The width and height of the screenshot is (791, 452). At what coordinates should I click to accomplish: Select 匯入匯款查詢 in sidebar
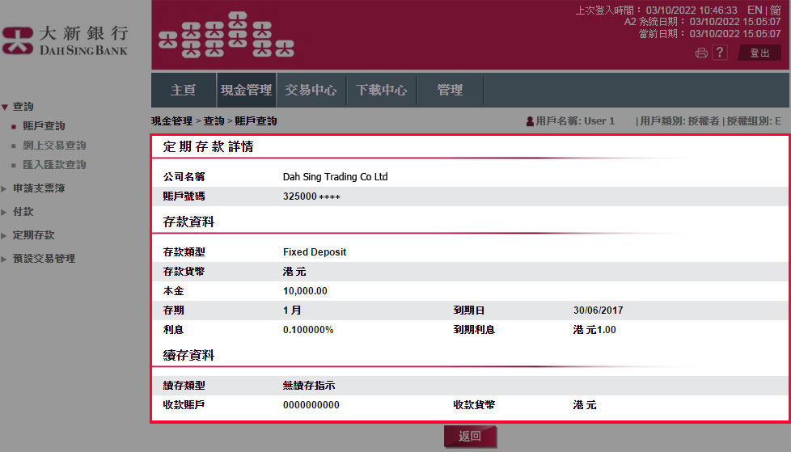coord(54,164)
